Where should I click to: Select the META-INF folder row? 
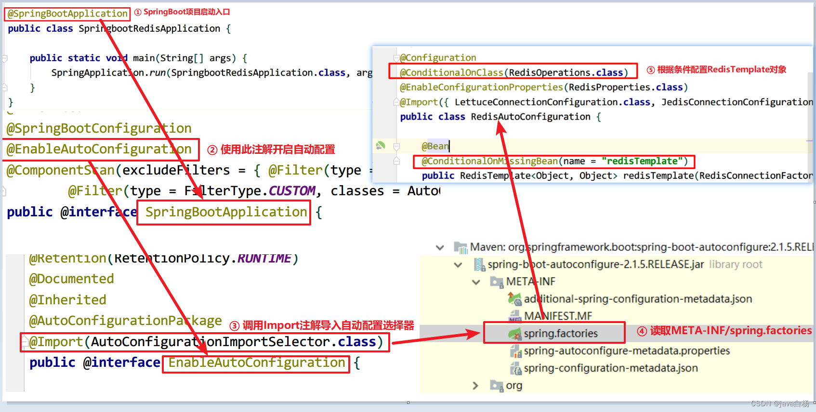[x=530, y=282]
